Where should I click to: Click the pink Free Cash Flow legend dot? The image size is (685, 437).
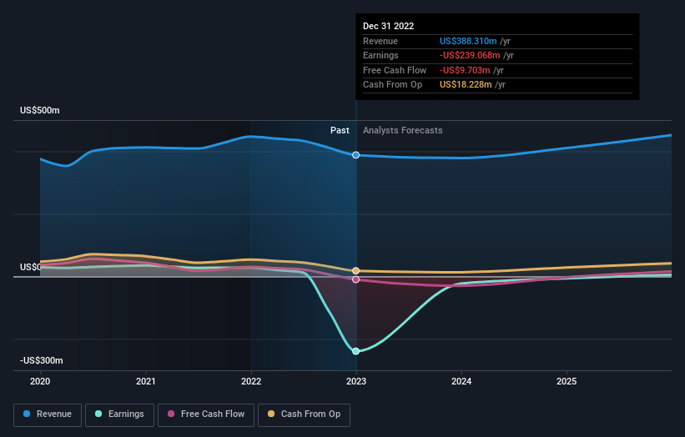click(171, 414)
